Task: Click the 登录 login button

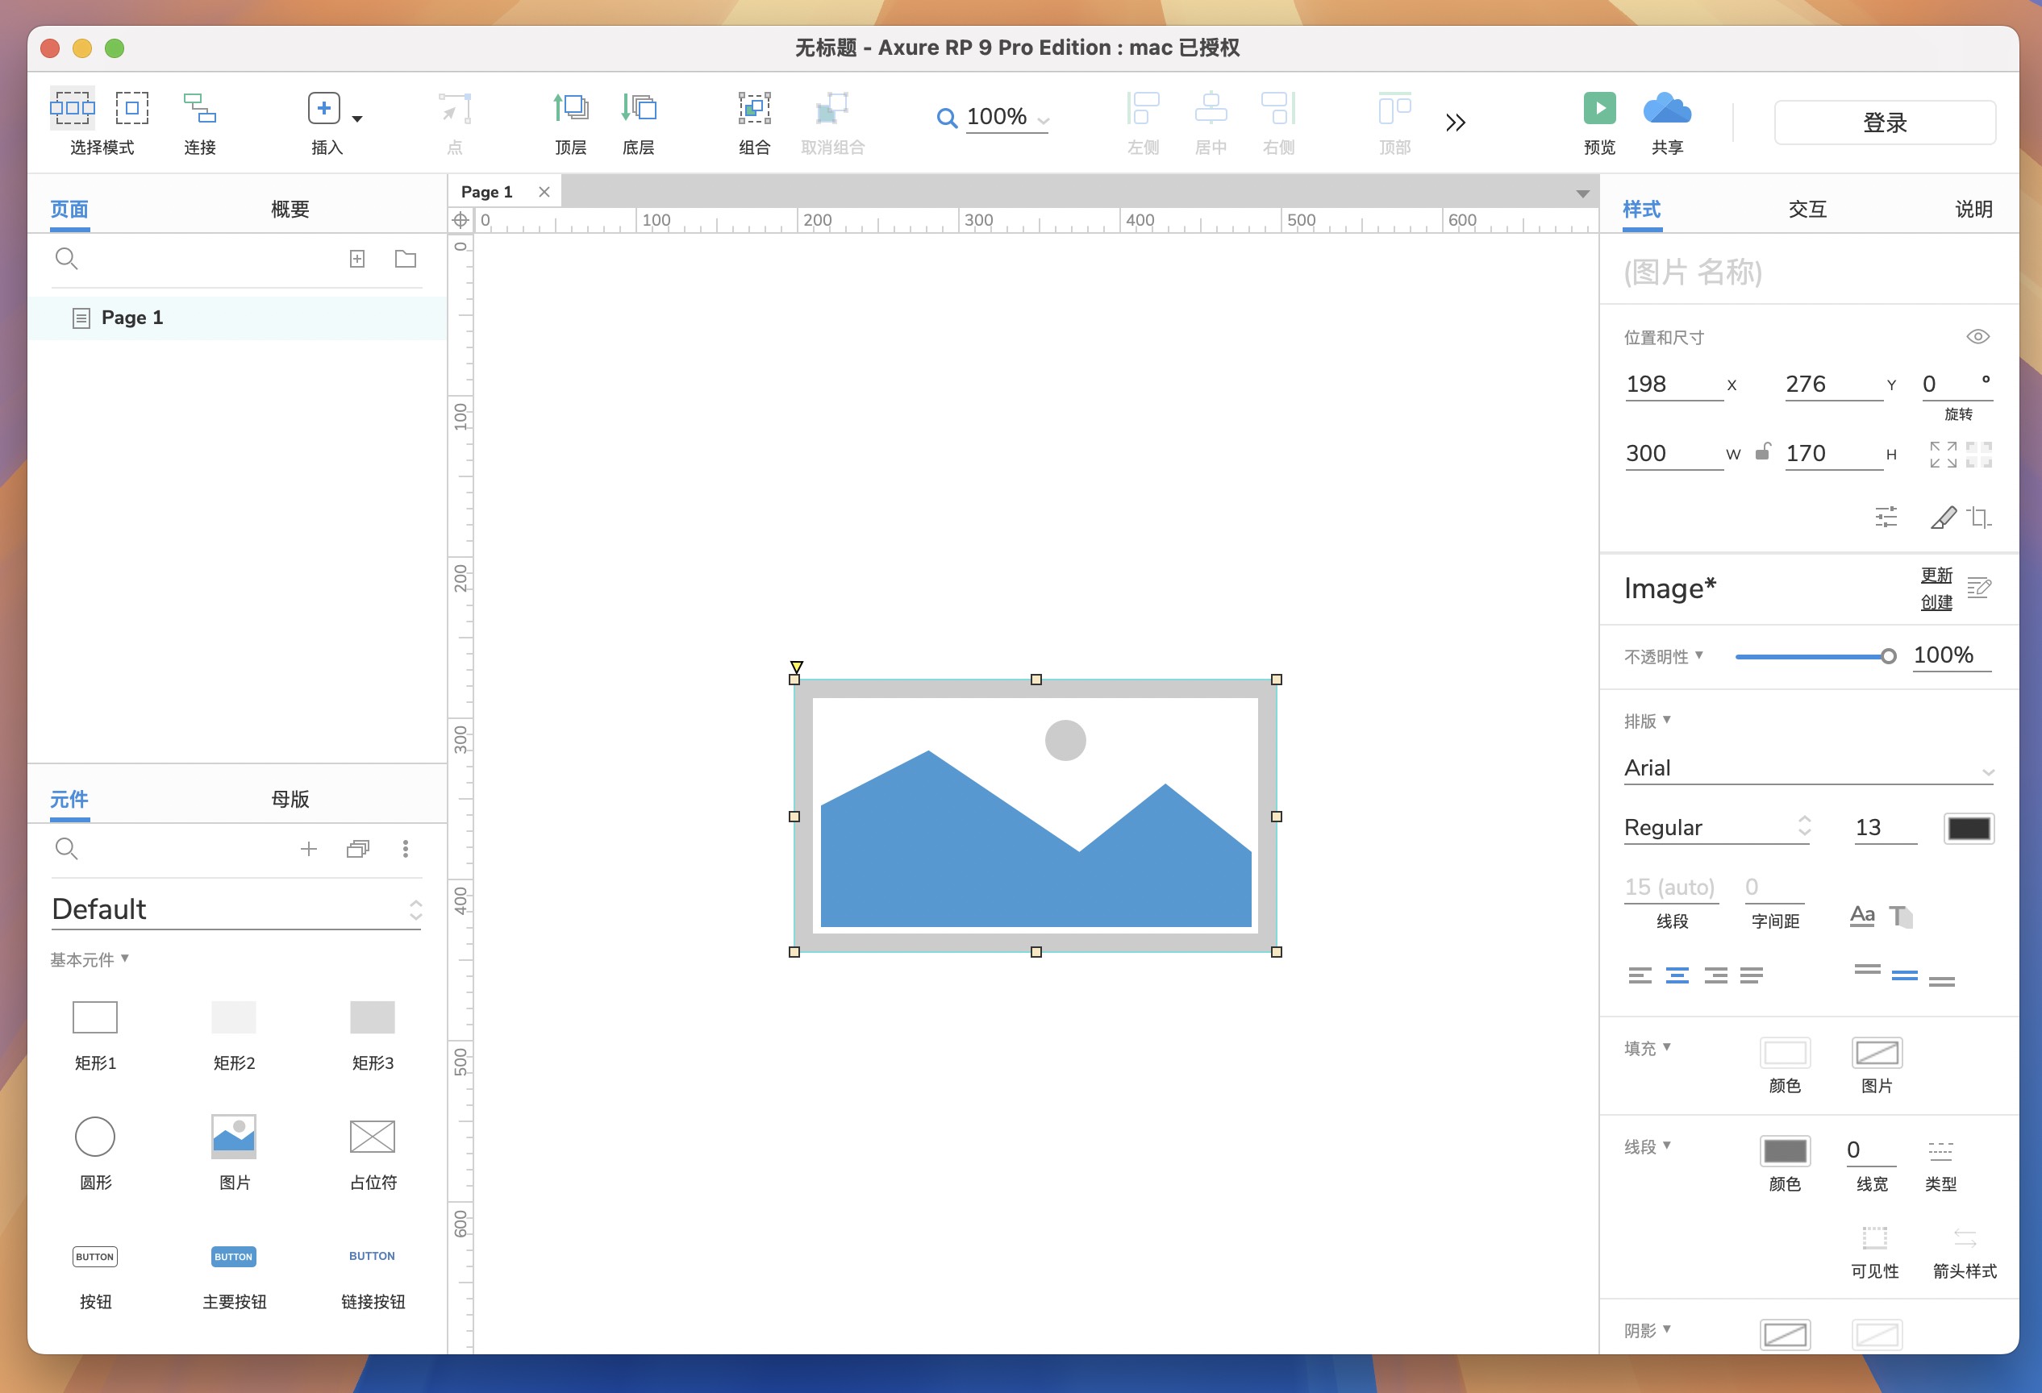Action: pyautogui.click(x=1885, y=122)
